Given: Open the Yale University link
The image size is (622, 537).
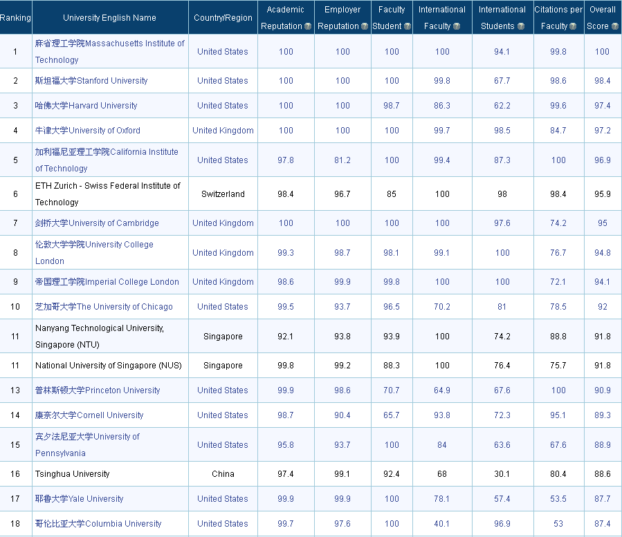Looking at the screenshot, I should click(x=80, y=499).
